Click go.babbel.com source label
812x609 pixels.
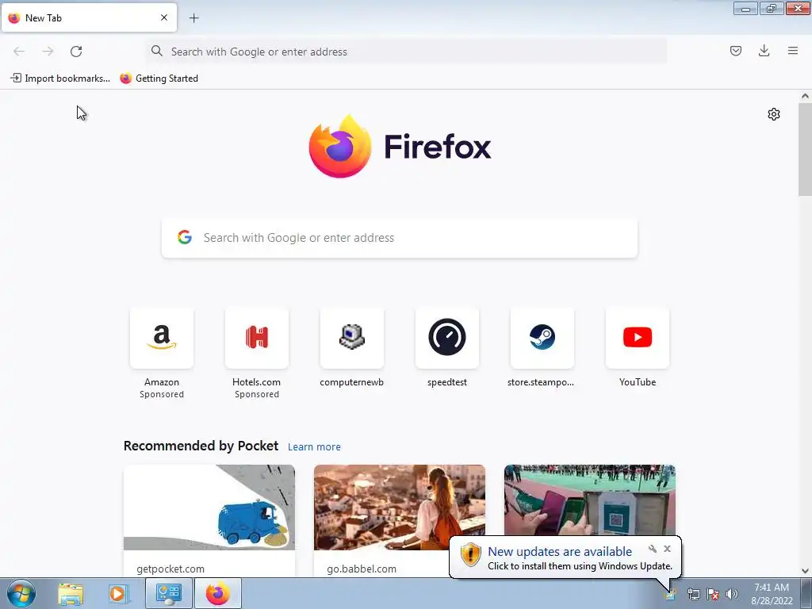[x=362, y=569]
